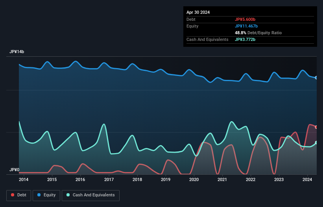Click the 2015 x-axis label

coord(52,179)
